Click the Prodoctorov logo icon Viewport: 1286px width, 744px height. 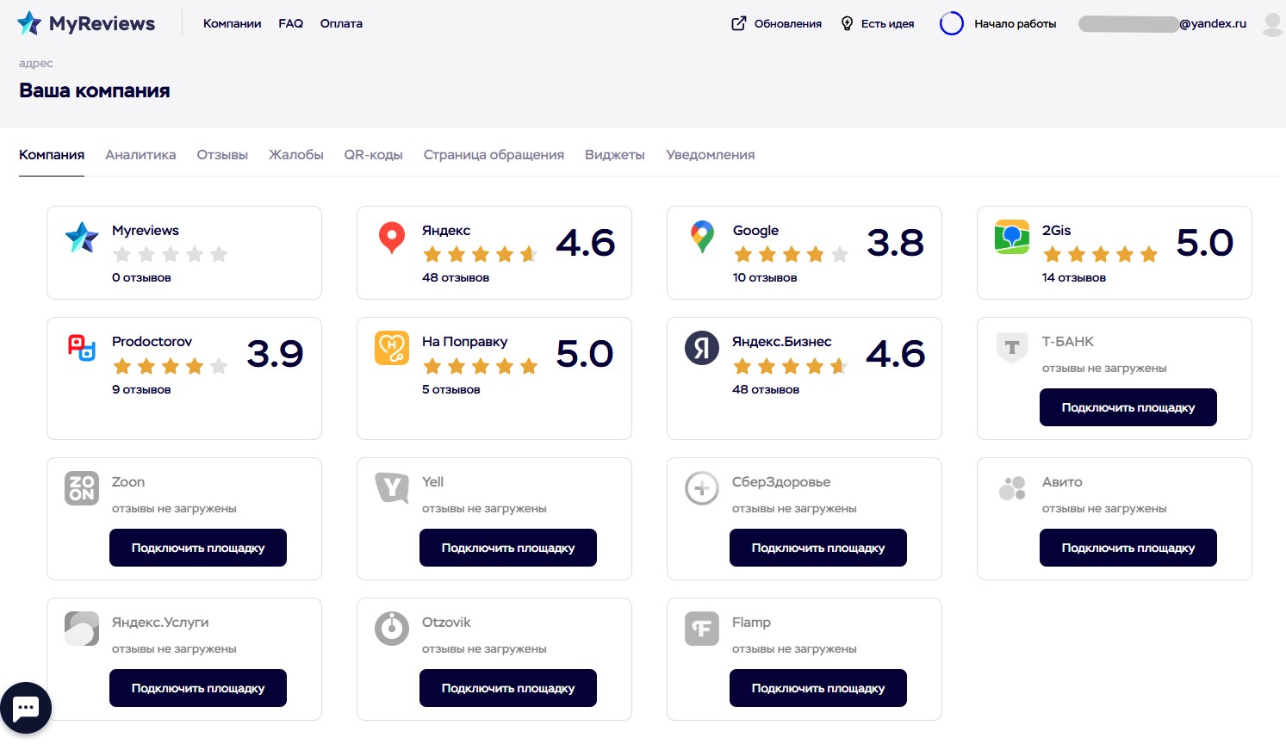(82, 348)
